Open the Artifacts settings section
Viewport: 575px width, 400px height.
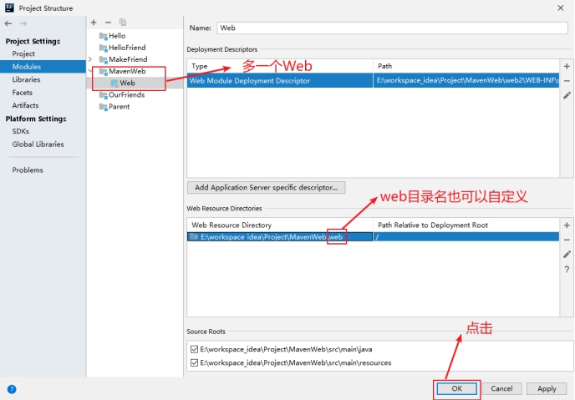tap(25, 105)
